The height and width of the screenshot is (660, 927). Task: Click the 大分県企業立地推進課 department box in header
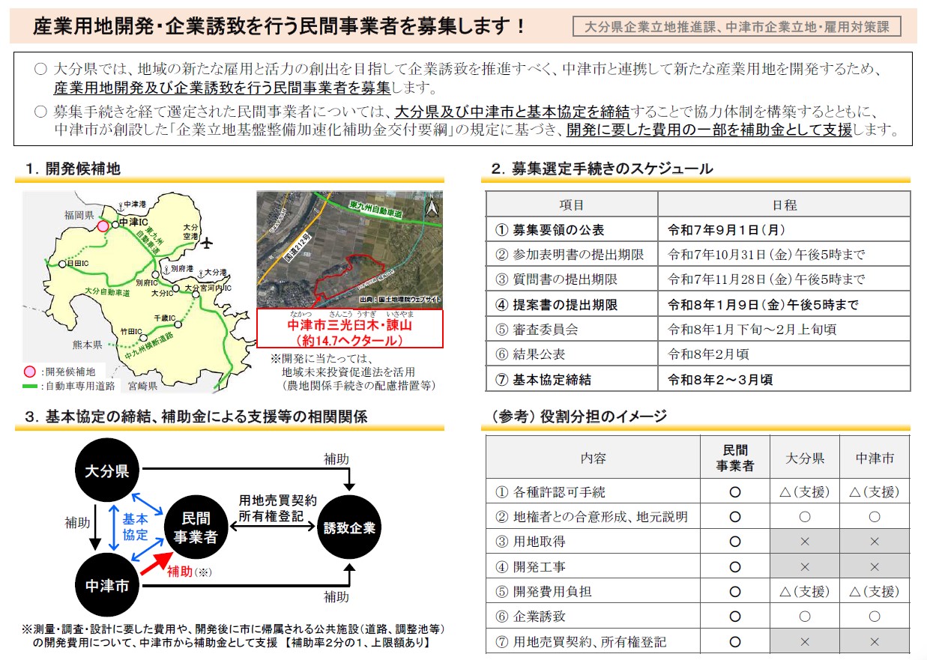click(737, 27)
